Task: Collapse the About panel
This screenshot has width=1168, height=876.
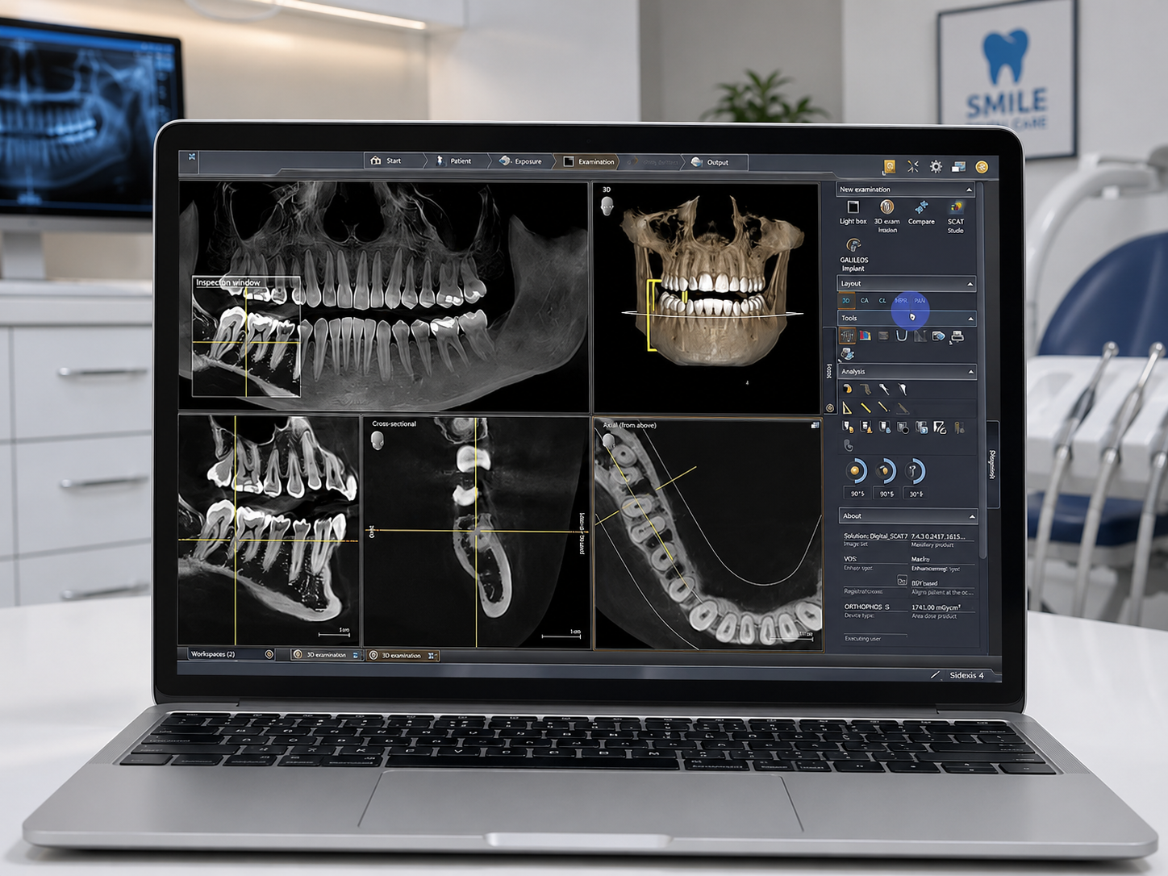Action: pyautogui.click(x=972, y=516)
